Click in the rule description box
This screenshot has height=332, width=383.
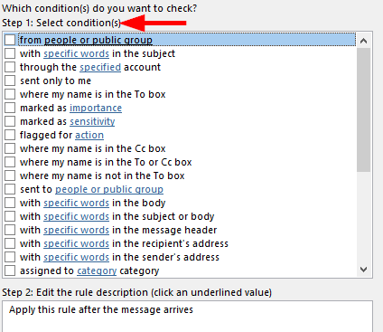point(187,316)
